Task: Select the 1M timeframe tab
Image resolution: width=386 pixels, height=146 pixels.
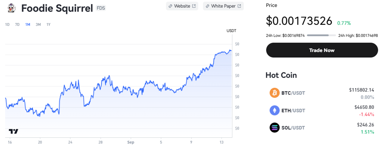Action: [x=28, y=24]
